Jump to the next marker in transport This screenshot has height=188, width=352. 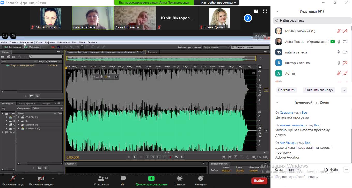pyautogui.click(x=164, y=157)
